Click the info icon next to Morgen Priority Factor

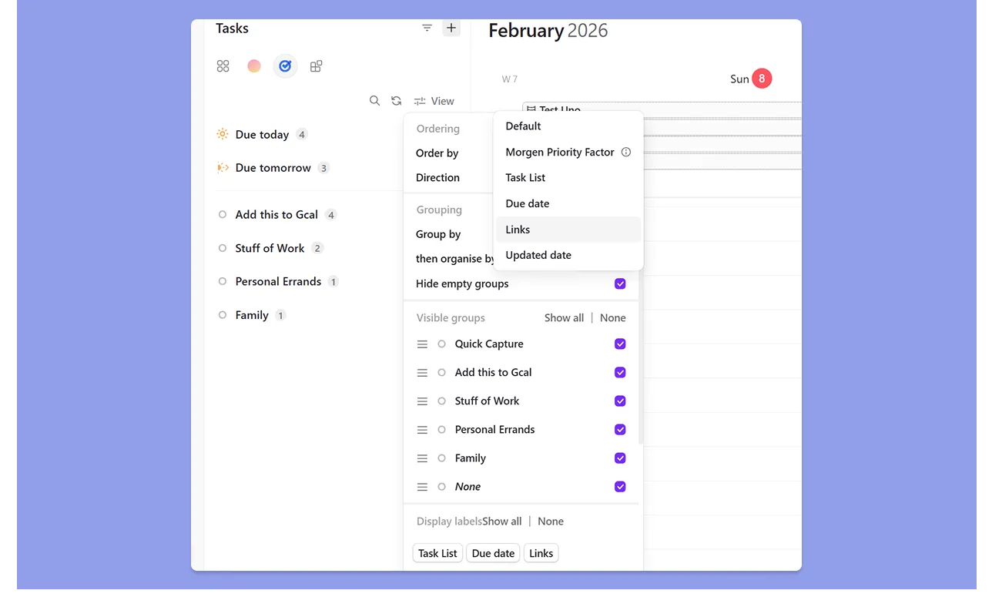tap(625, 152)
